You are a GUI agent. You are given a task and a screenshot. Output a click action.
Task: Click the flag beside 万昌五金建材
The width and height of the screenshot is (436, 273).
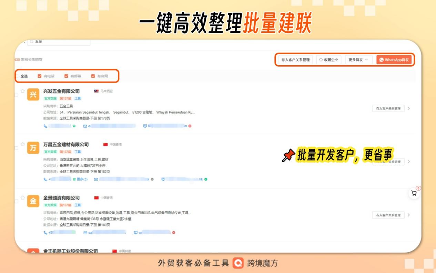(105, 145)
